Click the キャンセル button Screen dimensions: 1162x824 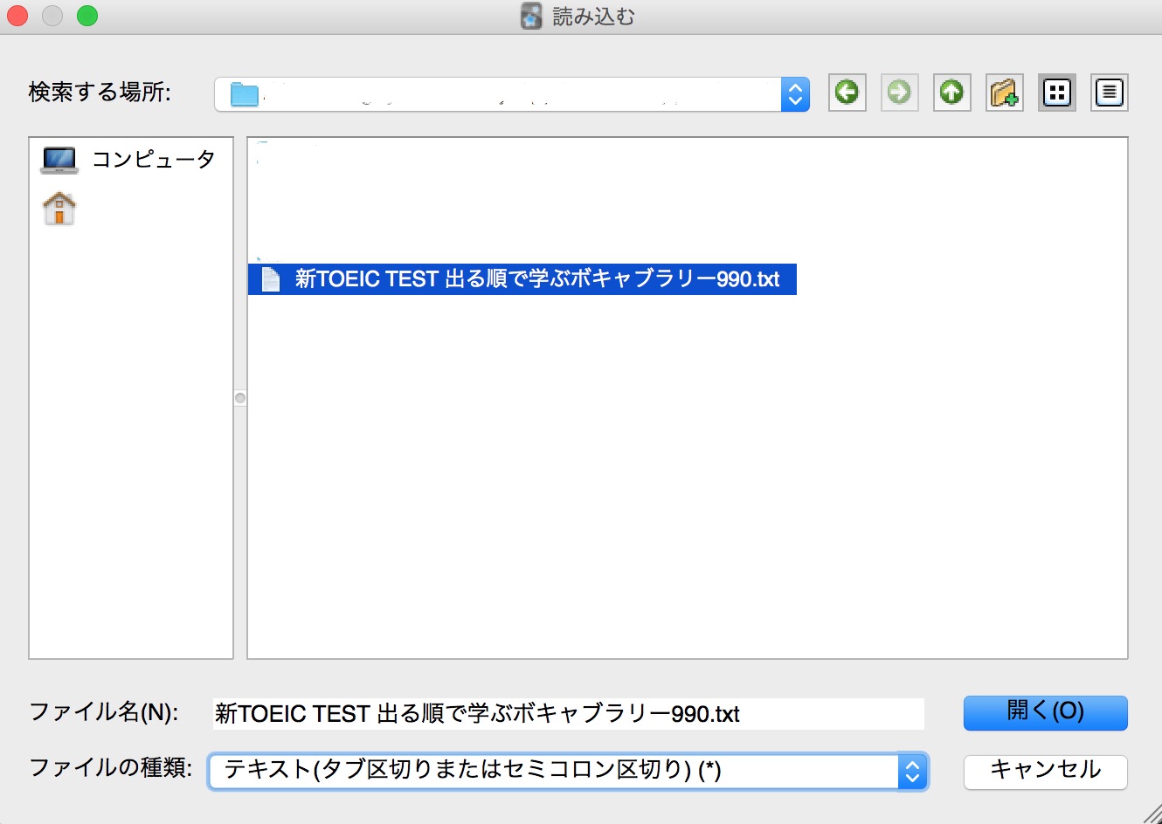(1045, 772)
